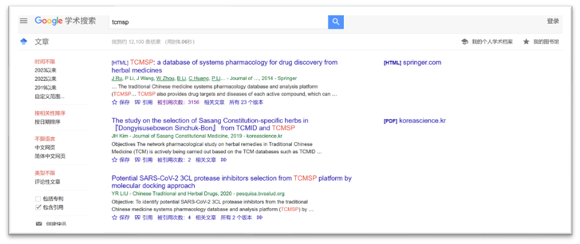Image resolution: width=580 pixels, height=244 pixels.
Task: Cite the Sasang Constitution article
Action: (143, 160)
